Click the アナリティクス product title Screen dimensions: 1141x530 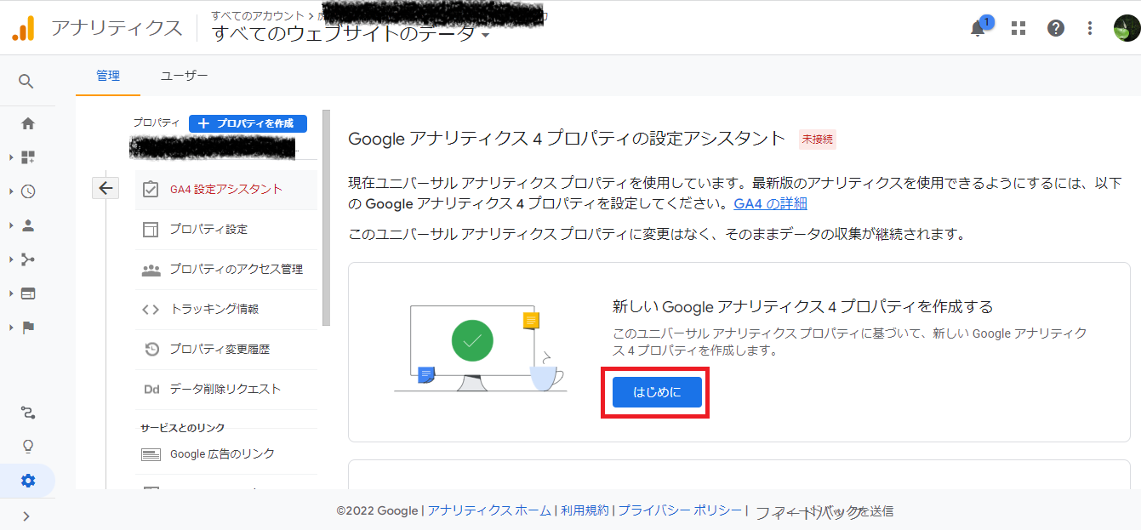117,28
